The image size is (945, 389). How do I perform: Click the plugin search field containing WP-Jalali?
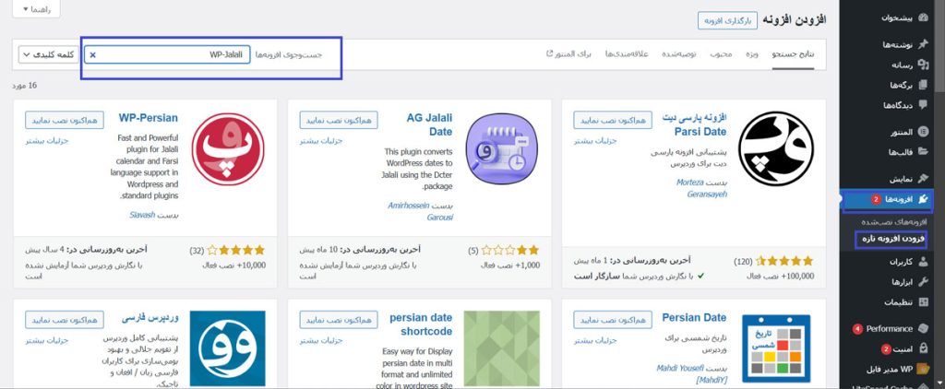click(167, 54)
